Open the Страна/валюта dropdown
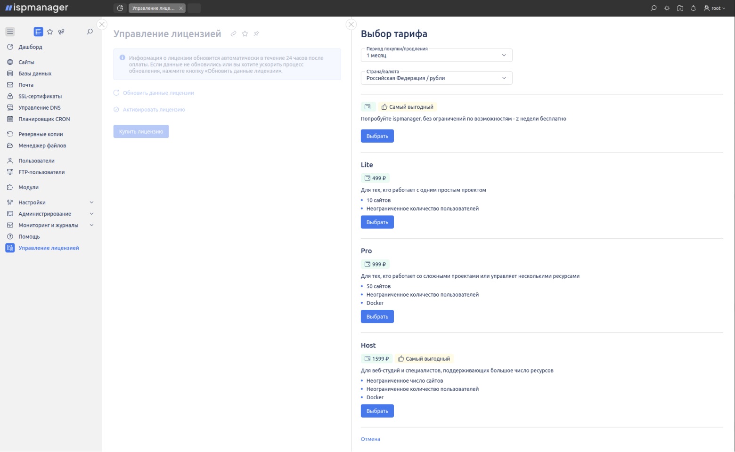Image resolution: width=735 pixels, height=452 pixels. tap(436, 78)
